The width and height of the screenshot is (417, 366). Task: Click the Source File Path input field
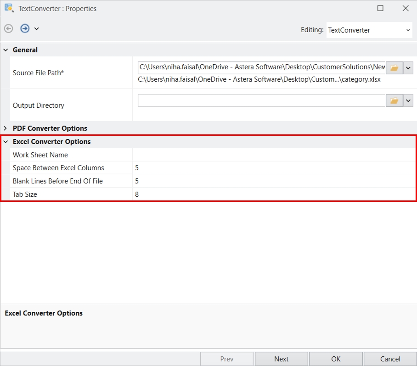click(x=262, y=67)
